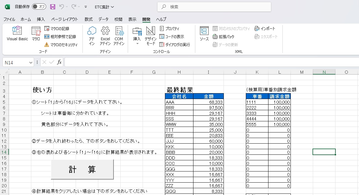Select the 請求金額 header cell
This screenshot has width=359, height=195.
tap(279, 97)
